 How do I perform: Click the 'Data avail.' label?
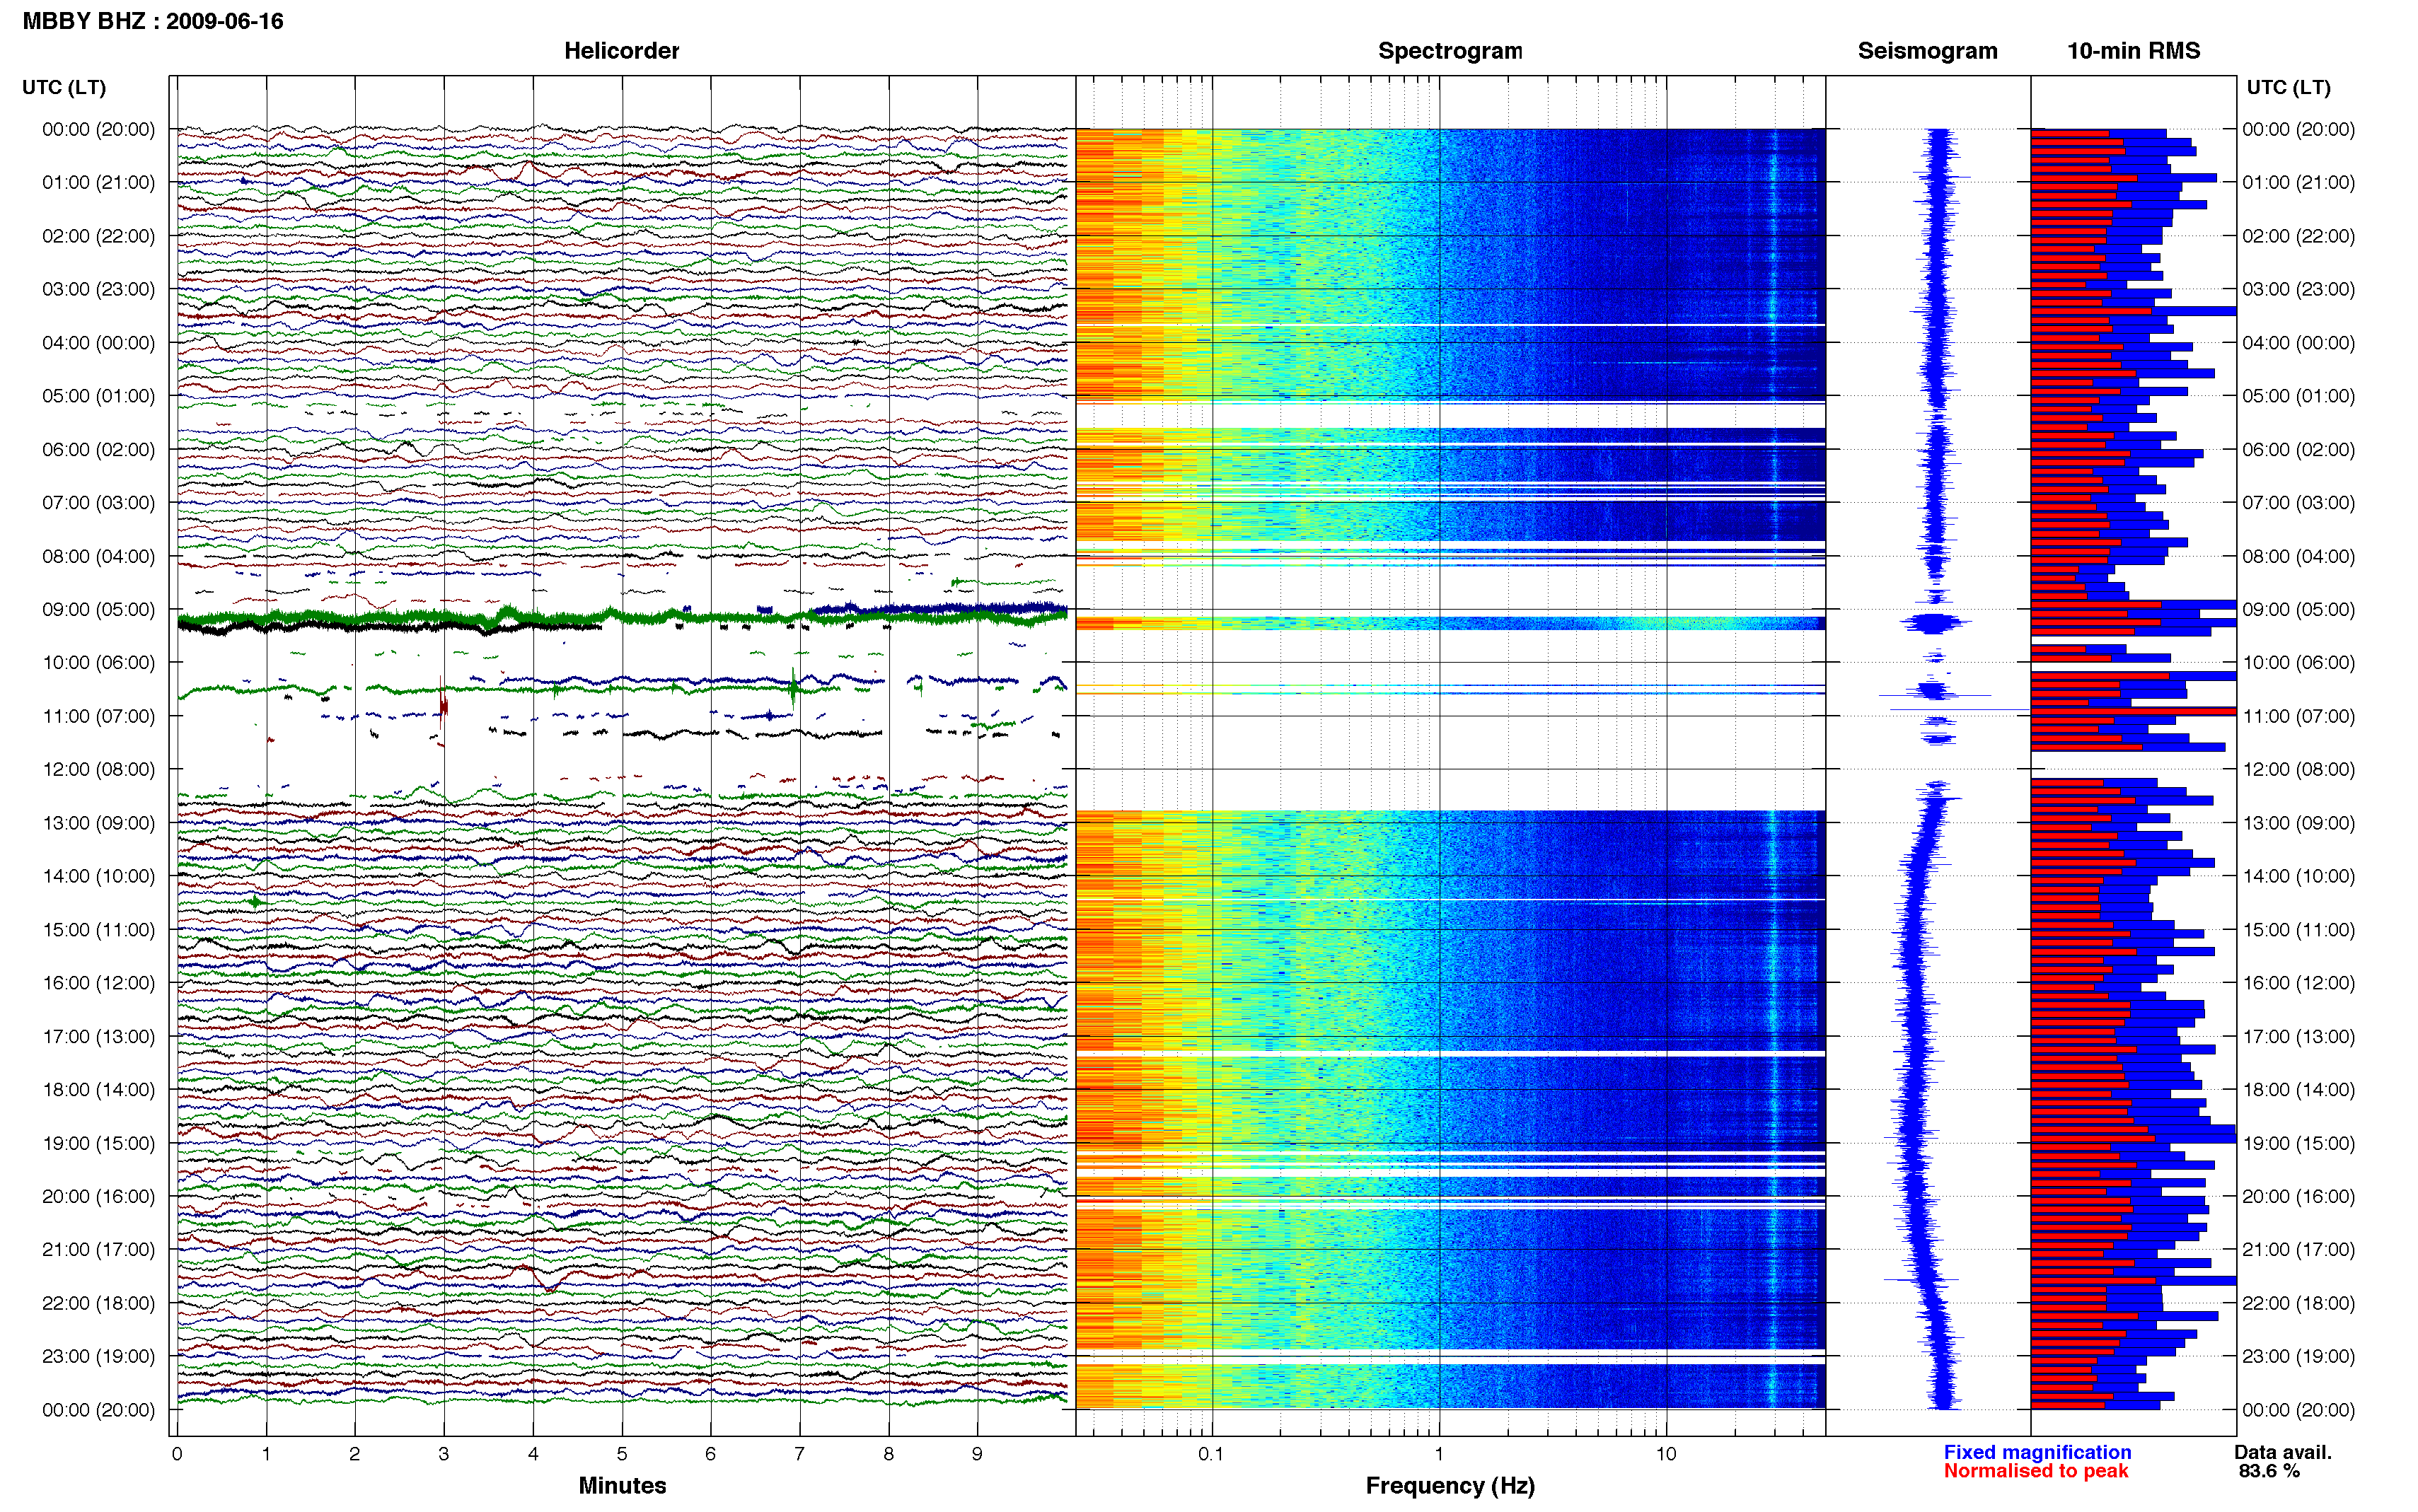(x=2283, y=1452)
